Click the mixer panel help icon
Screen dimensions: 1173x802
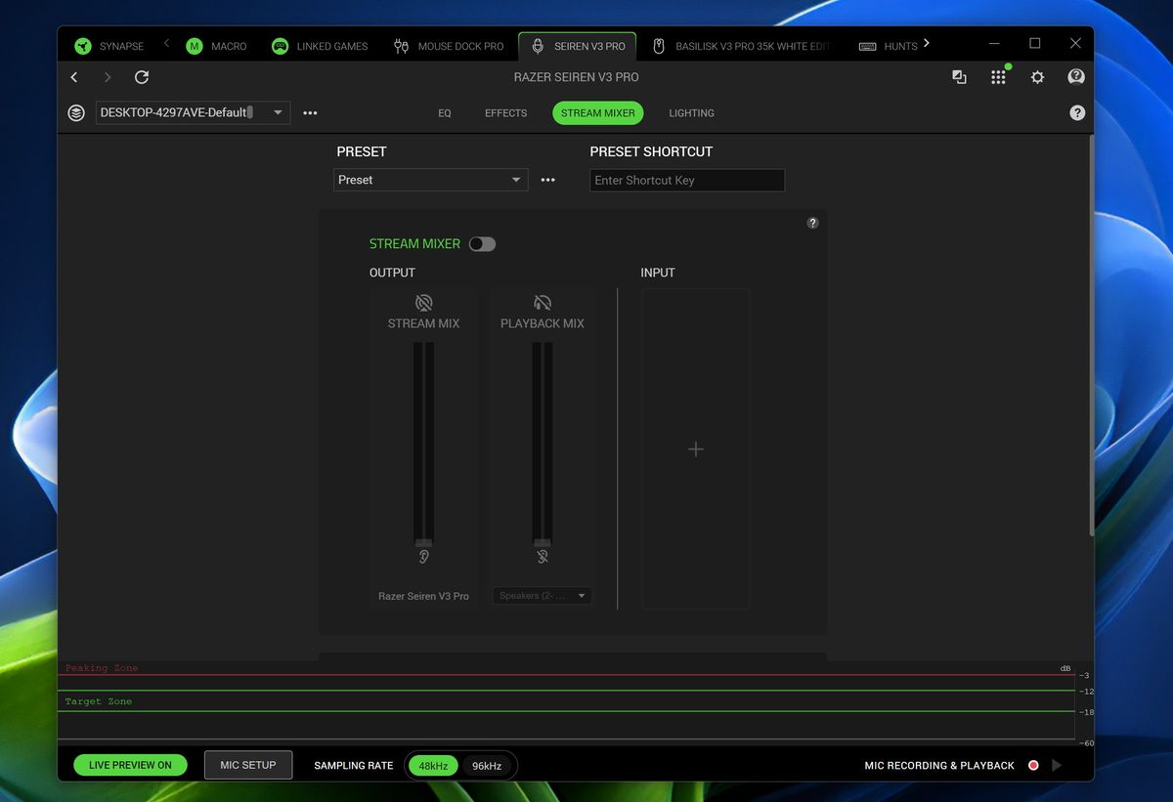812,223
